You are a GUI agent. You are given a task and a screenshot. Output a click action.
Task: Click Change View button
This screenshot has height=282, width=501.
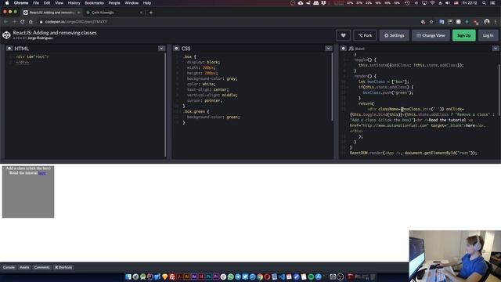coord(431,35)
